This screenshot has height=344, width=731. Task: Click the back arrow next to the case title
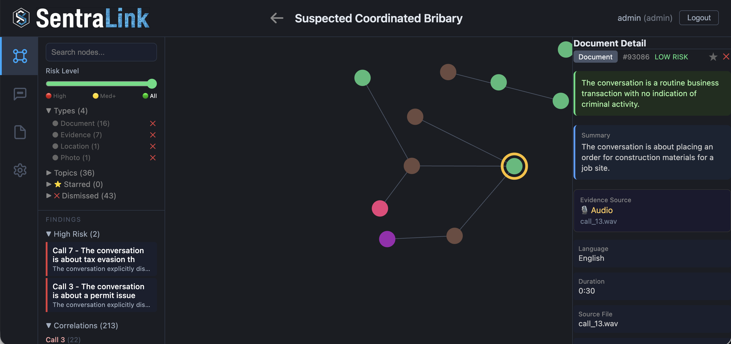tap(276, 18)
